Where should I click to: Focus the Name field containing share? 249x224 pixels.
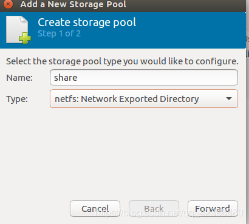pyautogui.click(x=144, y=78)
